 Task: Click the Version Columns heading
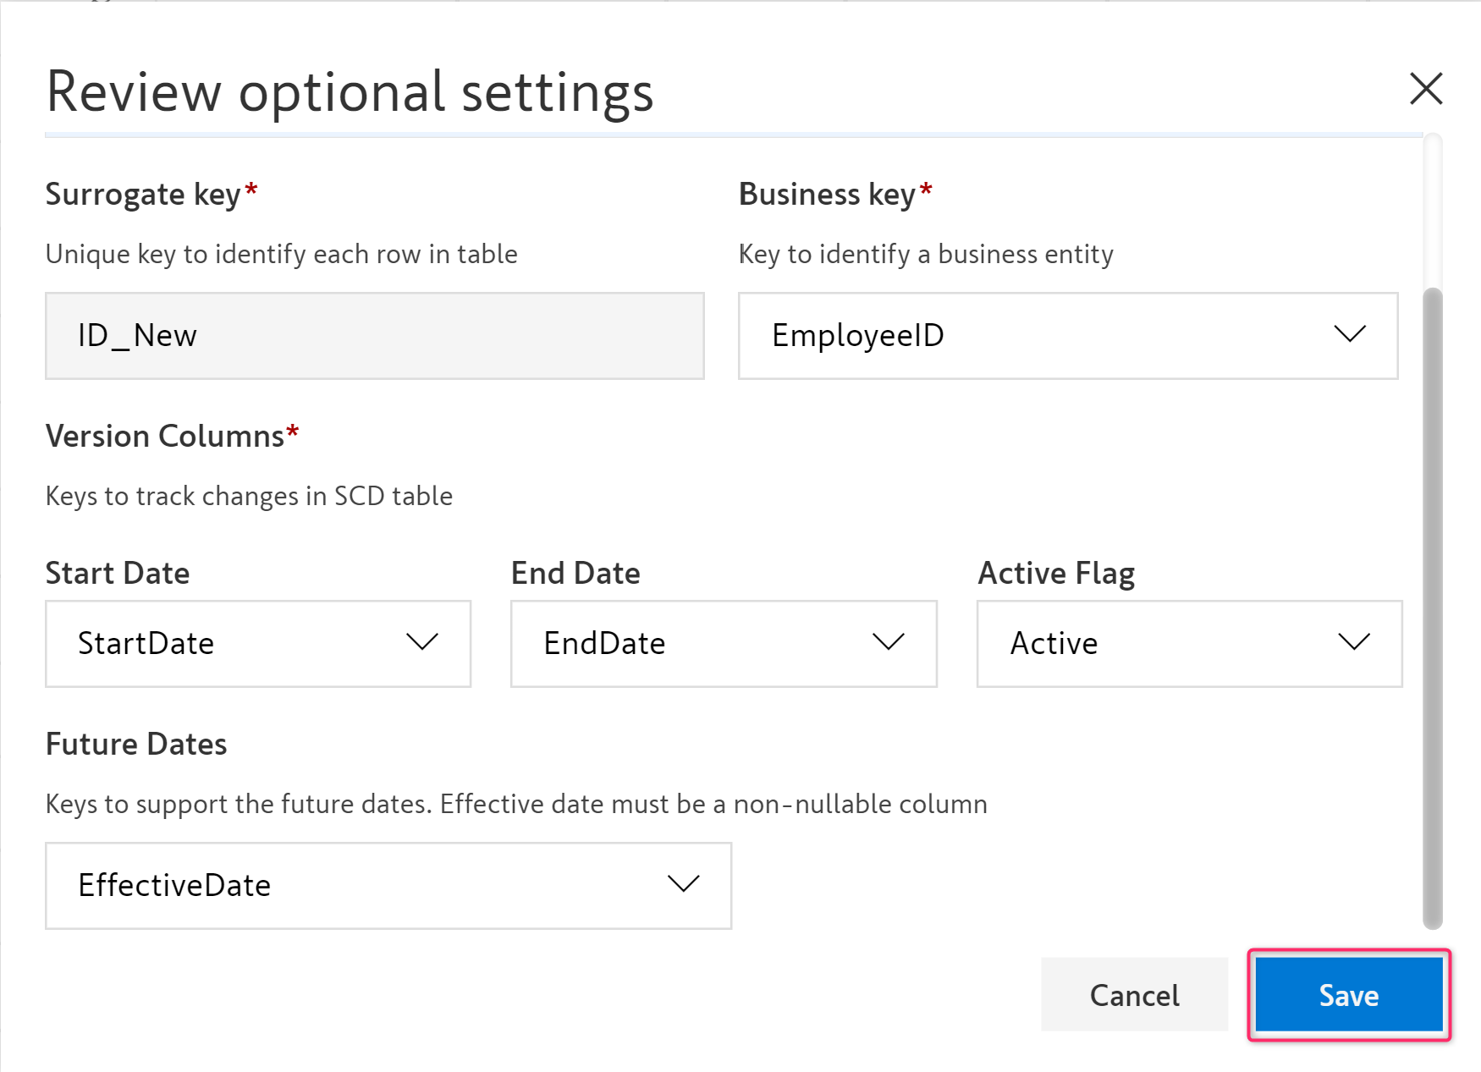[x=165, y=437]
